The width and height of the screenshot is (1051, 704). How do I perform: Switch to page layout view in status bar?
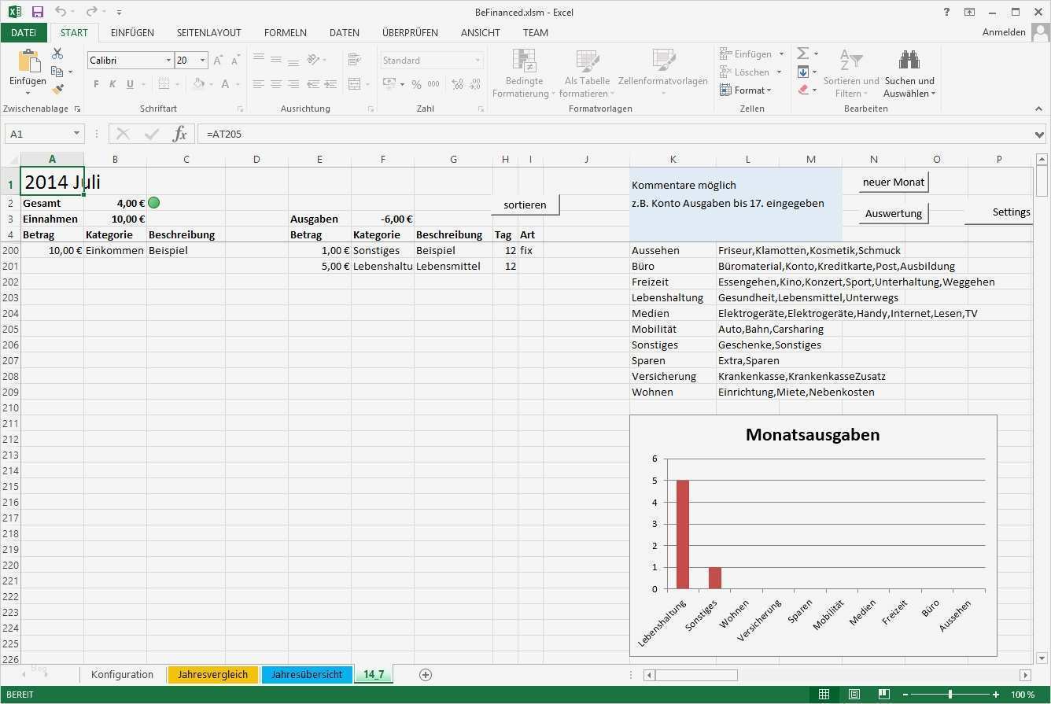854,695
